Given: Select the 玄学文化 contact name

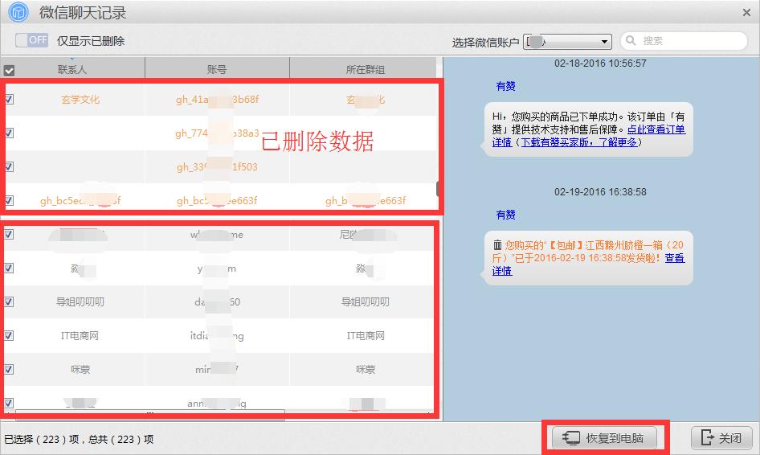Looking at the screenshot, I should coord(80,100).
